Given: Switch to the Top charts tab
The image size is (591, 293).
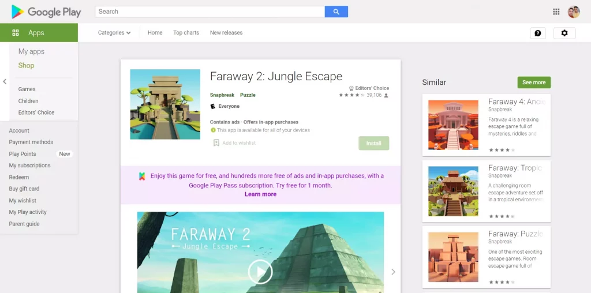Looking at the screenshot, I should 186,33.
